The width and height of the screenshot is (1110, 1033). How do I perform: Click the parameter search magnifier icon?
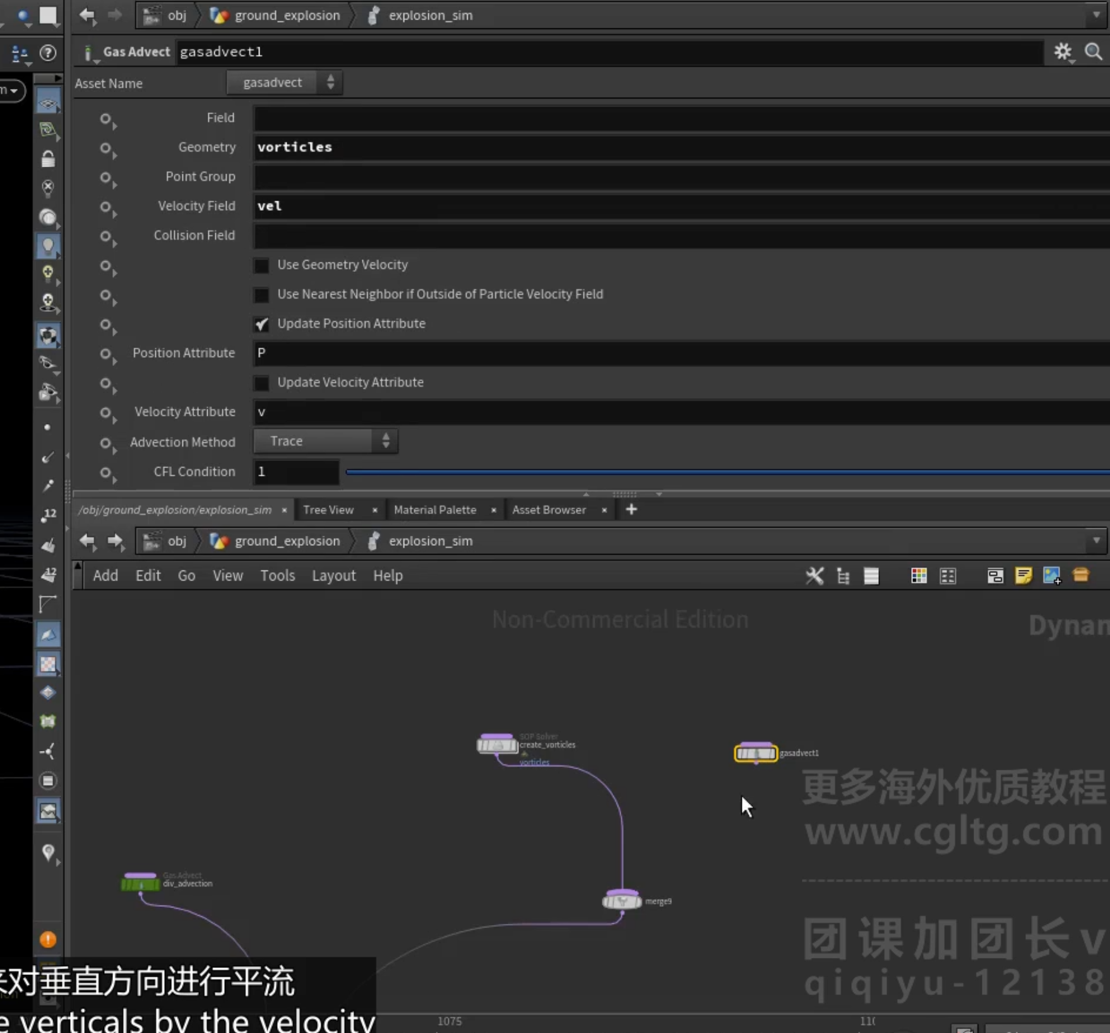pos(1094,52)
